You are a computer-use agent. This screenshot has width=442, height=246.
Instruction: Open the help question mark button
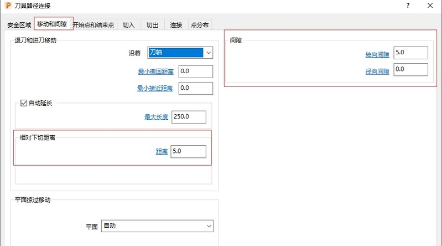click(408, 6)
